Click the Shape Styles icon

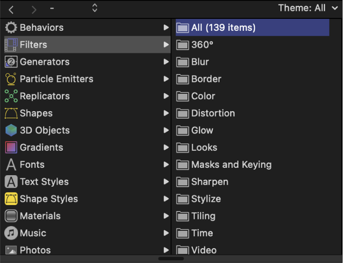pos(11,199)
